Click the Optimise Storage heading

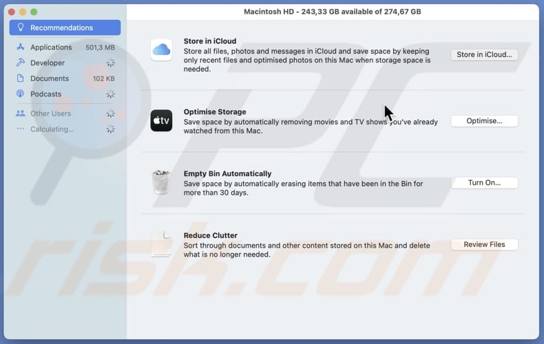click(x=215, y=111)
